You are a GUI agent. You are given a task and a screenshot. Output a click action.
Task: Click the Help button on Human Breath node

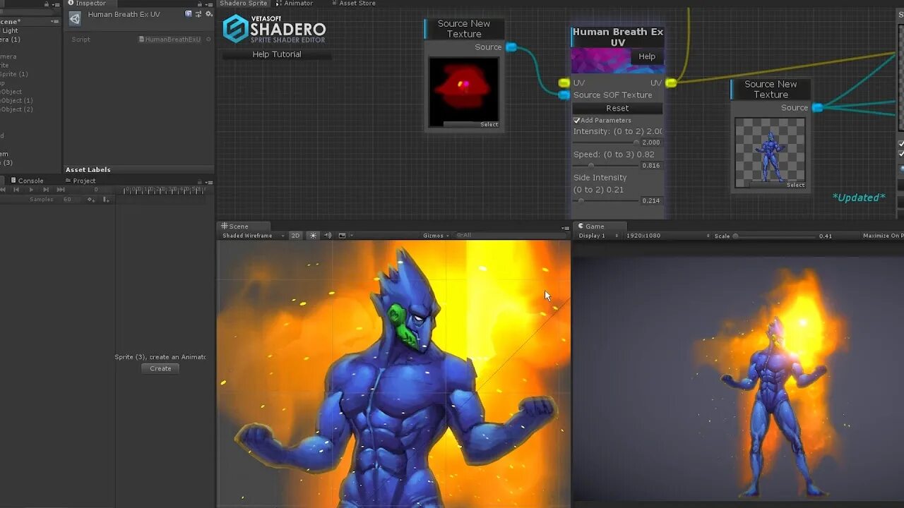click(x=647, y=56)
